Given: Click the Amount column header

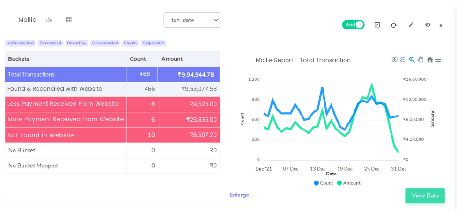Looking at the screenshot, I should [172, 59].
